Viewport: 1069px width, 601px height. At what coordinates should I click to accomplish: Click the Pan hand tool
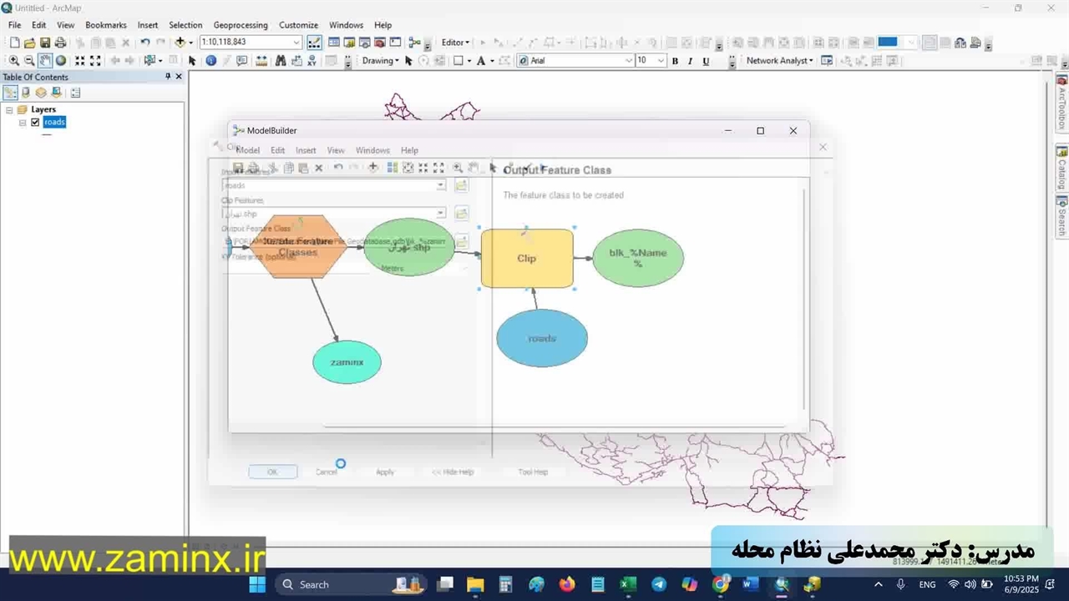tap(45, 61)
